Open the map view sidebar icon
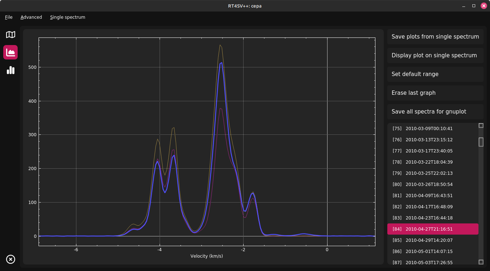This screenshot has width=490, height=271. [x=10, y=35]
